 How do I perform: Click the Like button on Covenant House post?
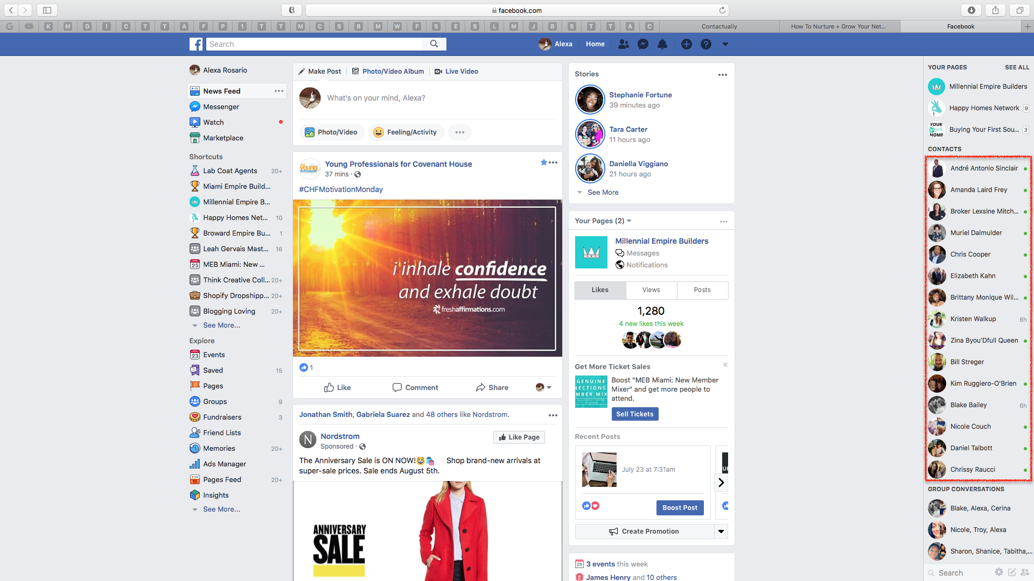(x=337, y=387)
